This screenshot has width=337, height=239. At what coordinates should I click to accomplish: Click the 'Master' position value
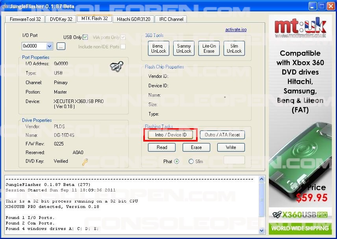point(60,92)
